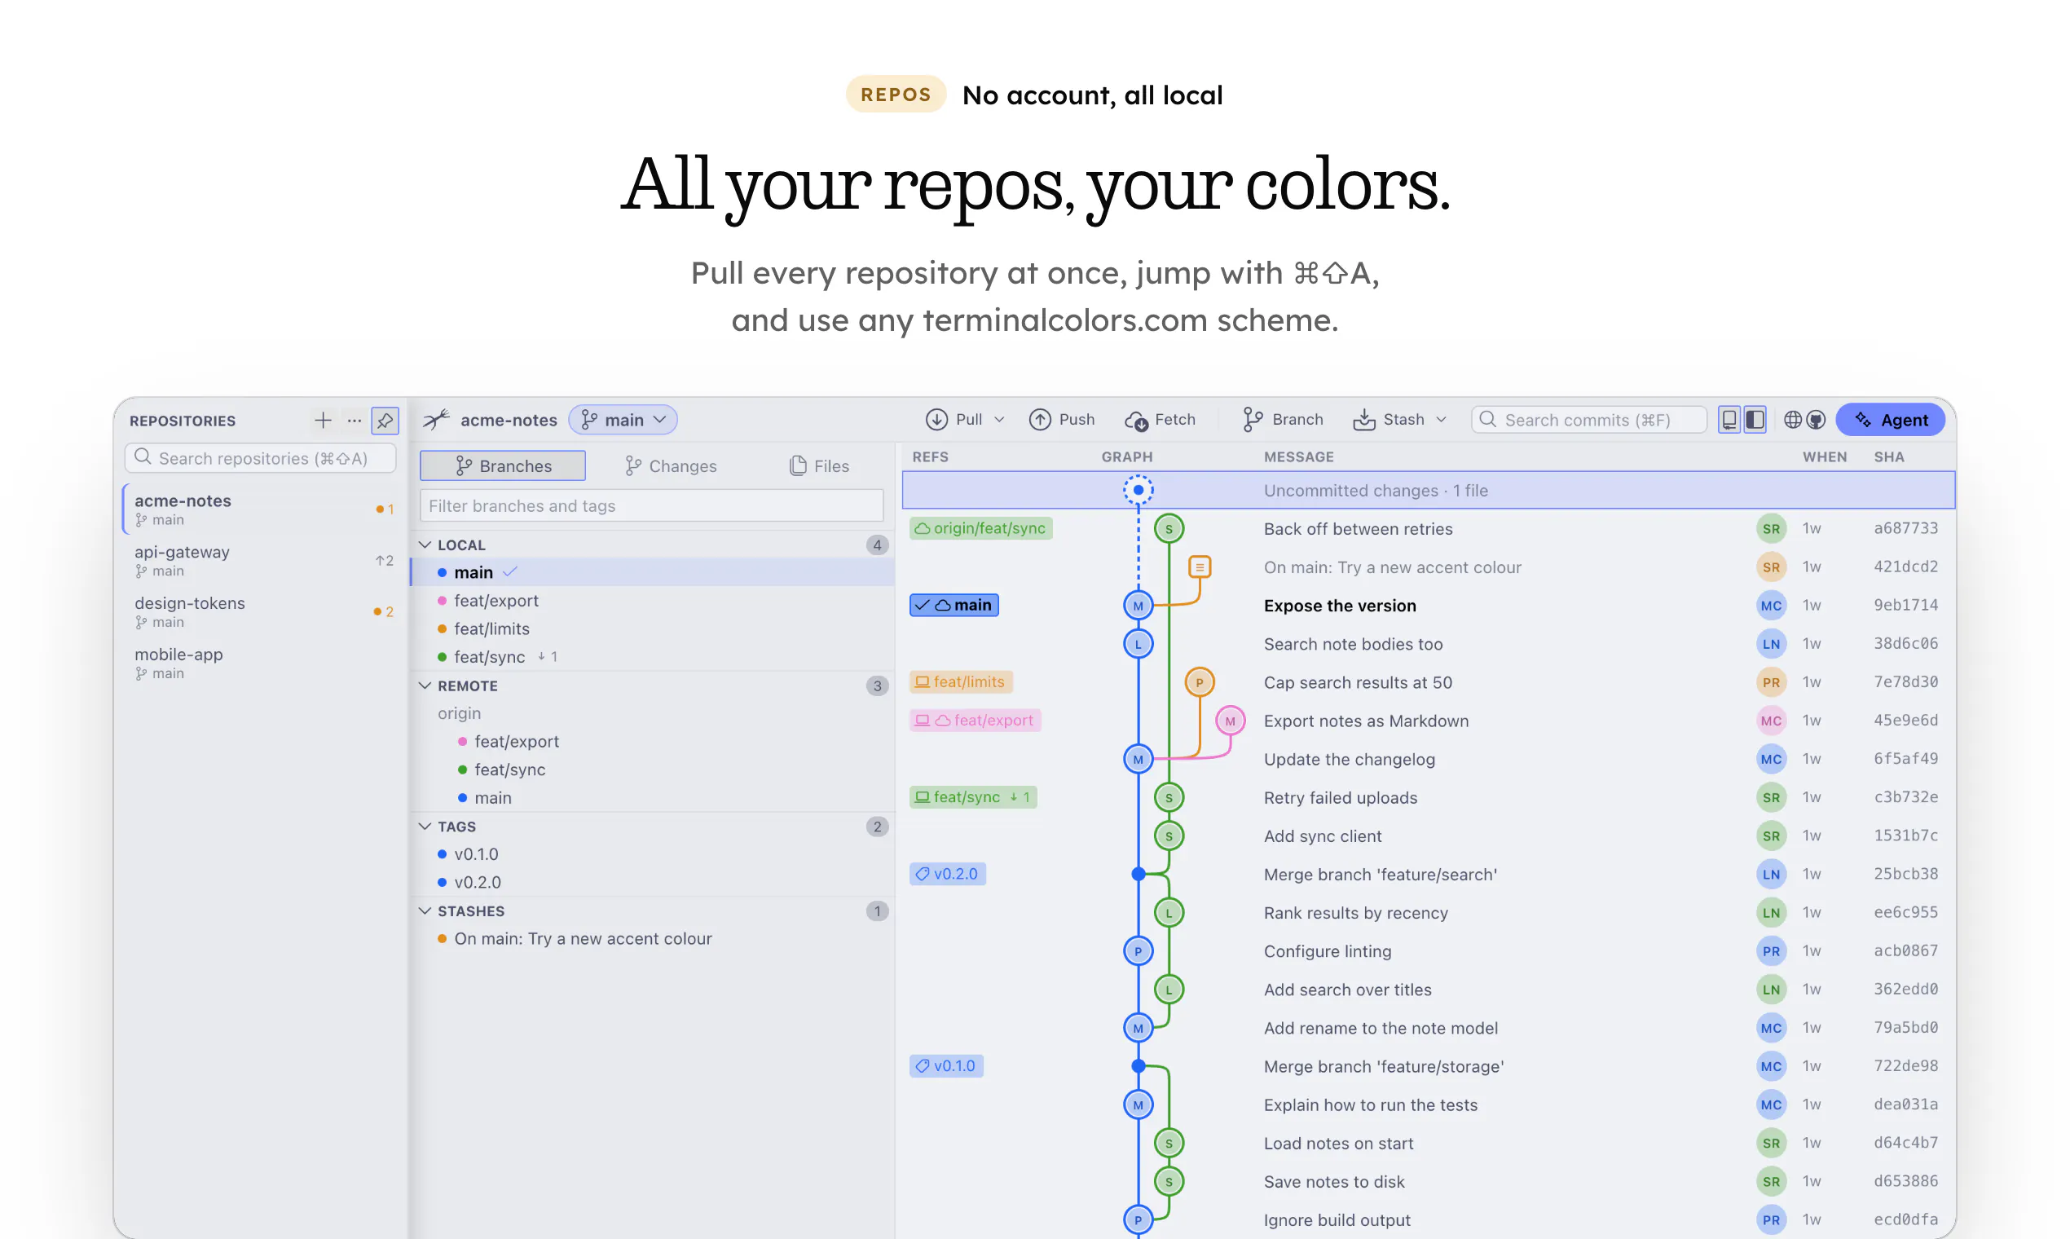
Task: Open the repositories more options ellipsis
Action: 354,420
